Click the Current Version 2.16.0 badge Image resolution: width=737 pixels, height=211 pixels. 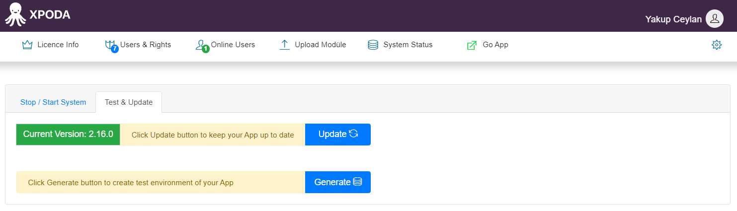pyautogui.click(x=68, y=134)
